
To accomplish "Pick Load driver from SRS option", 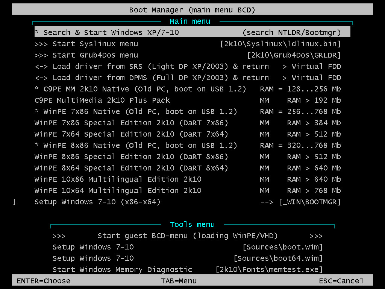I will (187, 66).
